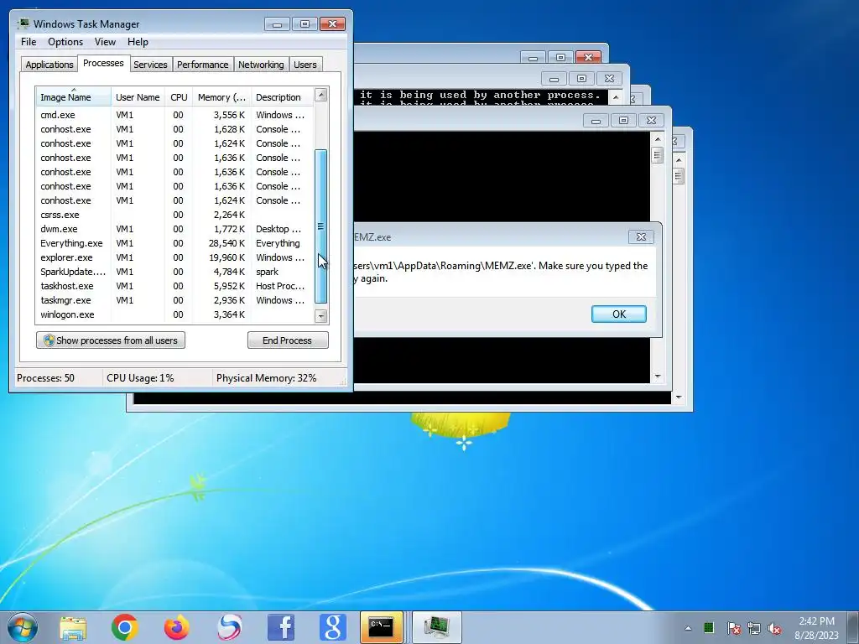Screen dimensions: 859x644
Task: Switch to the command prompt taskbar group
Action: [382, 627]
